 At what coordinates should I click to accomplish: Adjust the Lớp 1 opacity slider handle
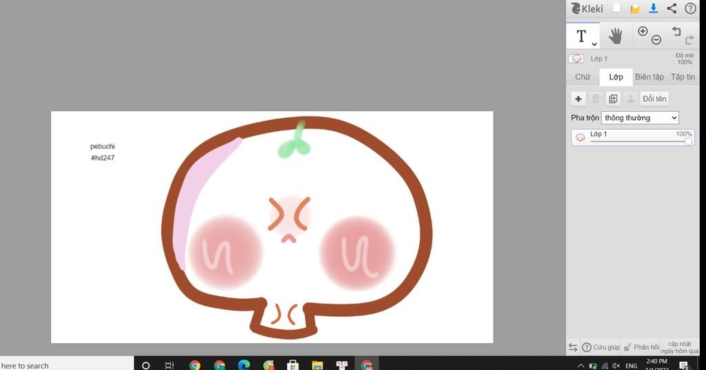tap(689, 142)
